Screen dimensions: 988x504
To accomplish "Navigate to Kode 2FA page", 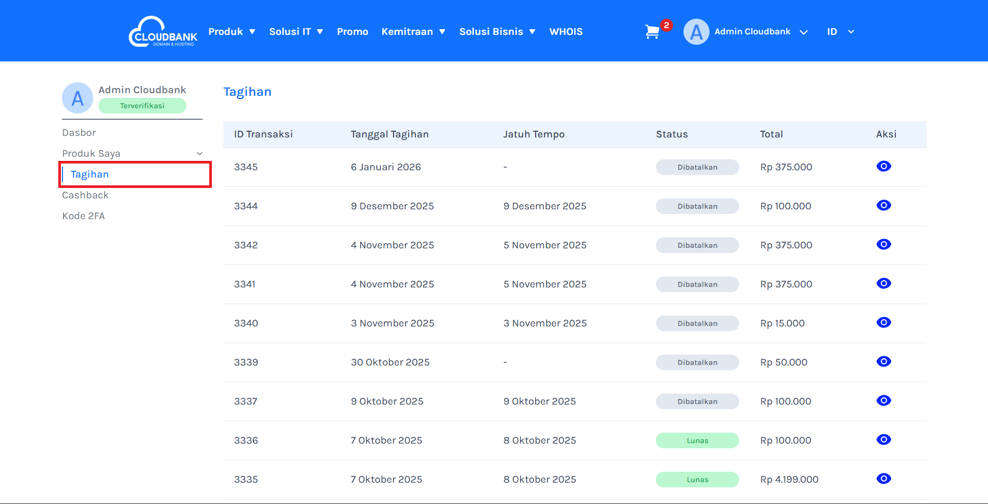I will point(83,216).
